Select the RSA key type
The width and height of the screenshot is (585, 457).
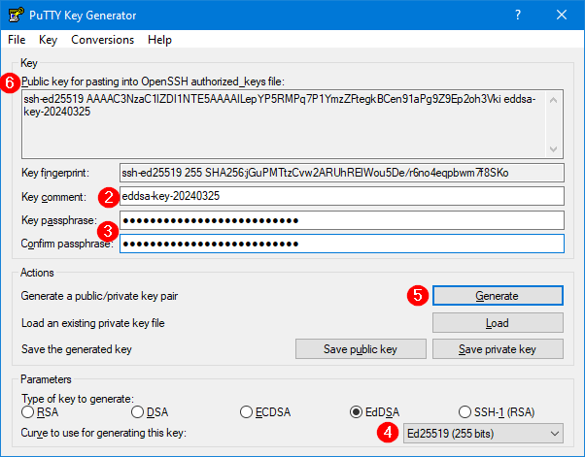28,411
